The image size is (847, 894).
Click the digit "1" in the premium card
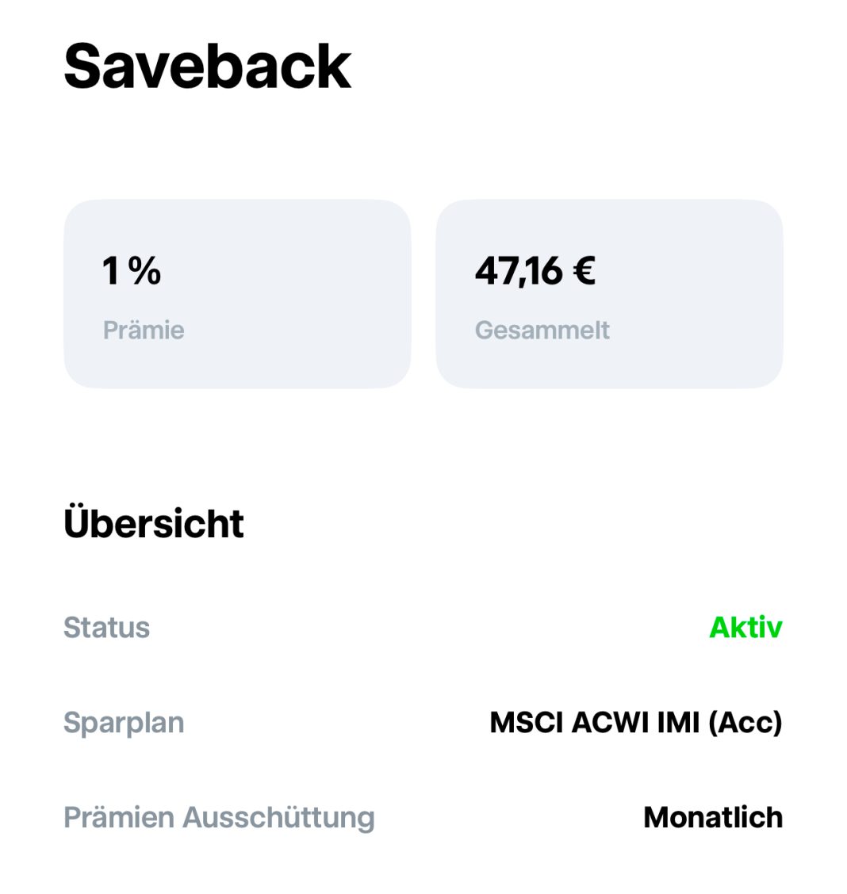pos(111,271)
